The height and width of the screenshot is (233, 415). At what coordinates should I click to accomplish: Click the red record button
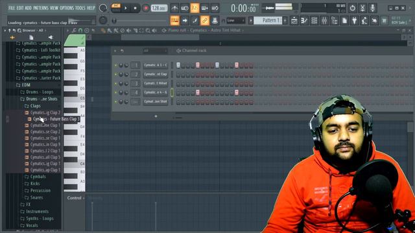(145, 8)
